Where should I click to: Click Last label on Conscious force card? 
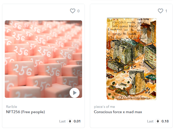point(150,121)
